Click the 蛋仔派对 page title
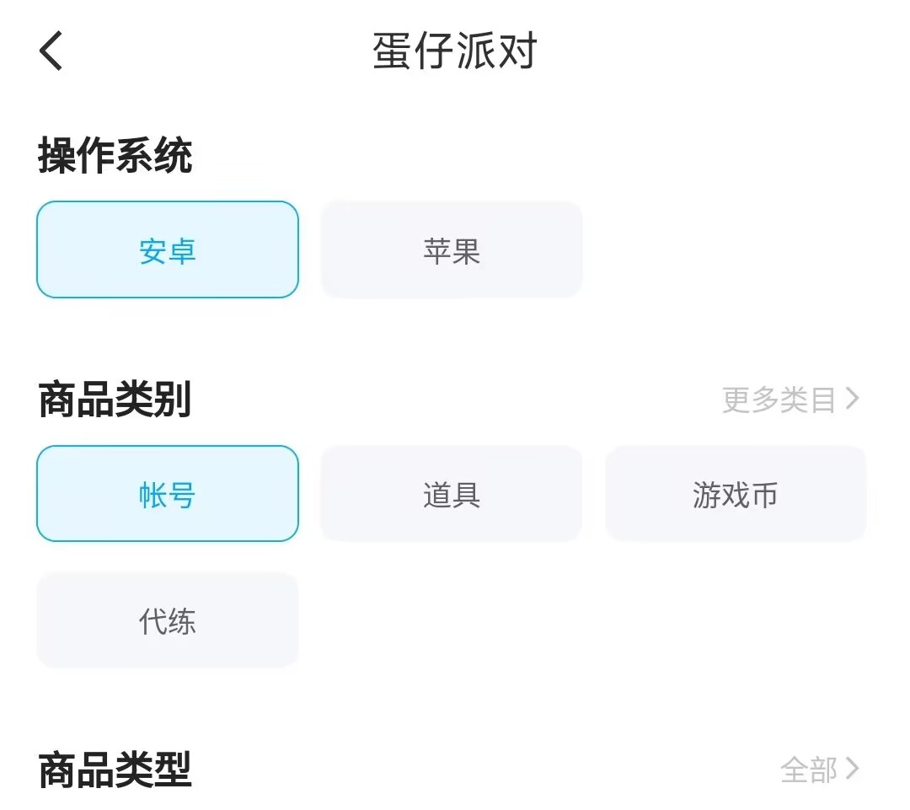Image resolution: width=910 pixels, height=810 pixels. coord(455,51)
